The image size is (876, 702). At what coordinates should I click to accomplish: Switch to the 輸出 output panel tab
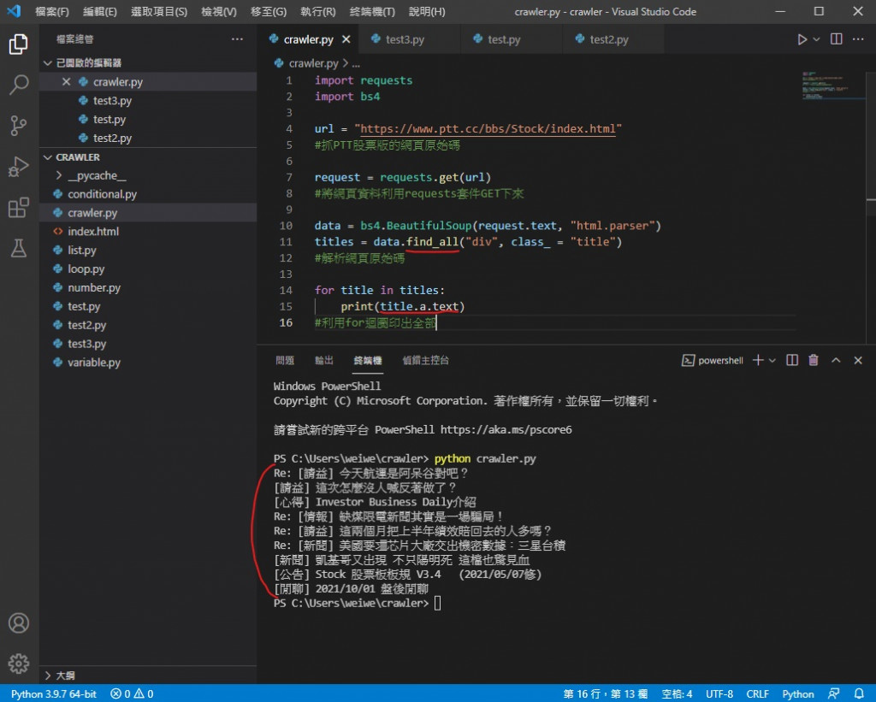[324, 360]
